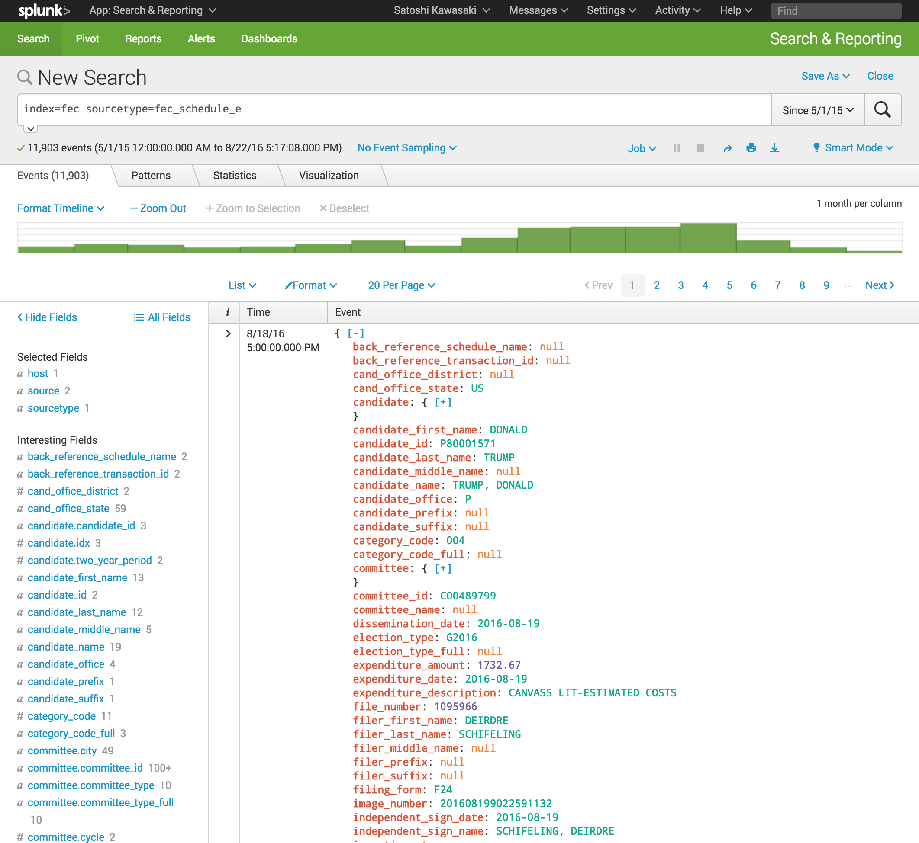Switch to Patterns tab
The height and width of the screenshot is (843, 919).
click(151, 176)
